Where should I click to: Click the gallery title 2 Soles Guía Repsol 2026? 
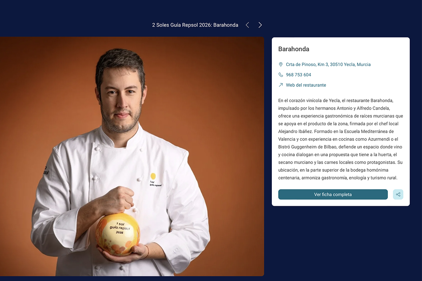click(195, 25)
